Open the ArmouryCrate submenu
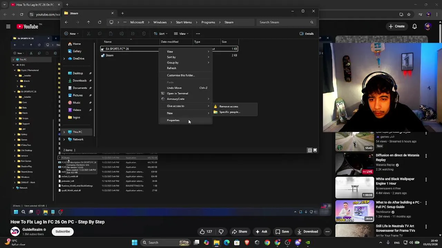The width and height of the screenshot is (442, 248). (x=185, y=99)
